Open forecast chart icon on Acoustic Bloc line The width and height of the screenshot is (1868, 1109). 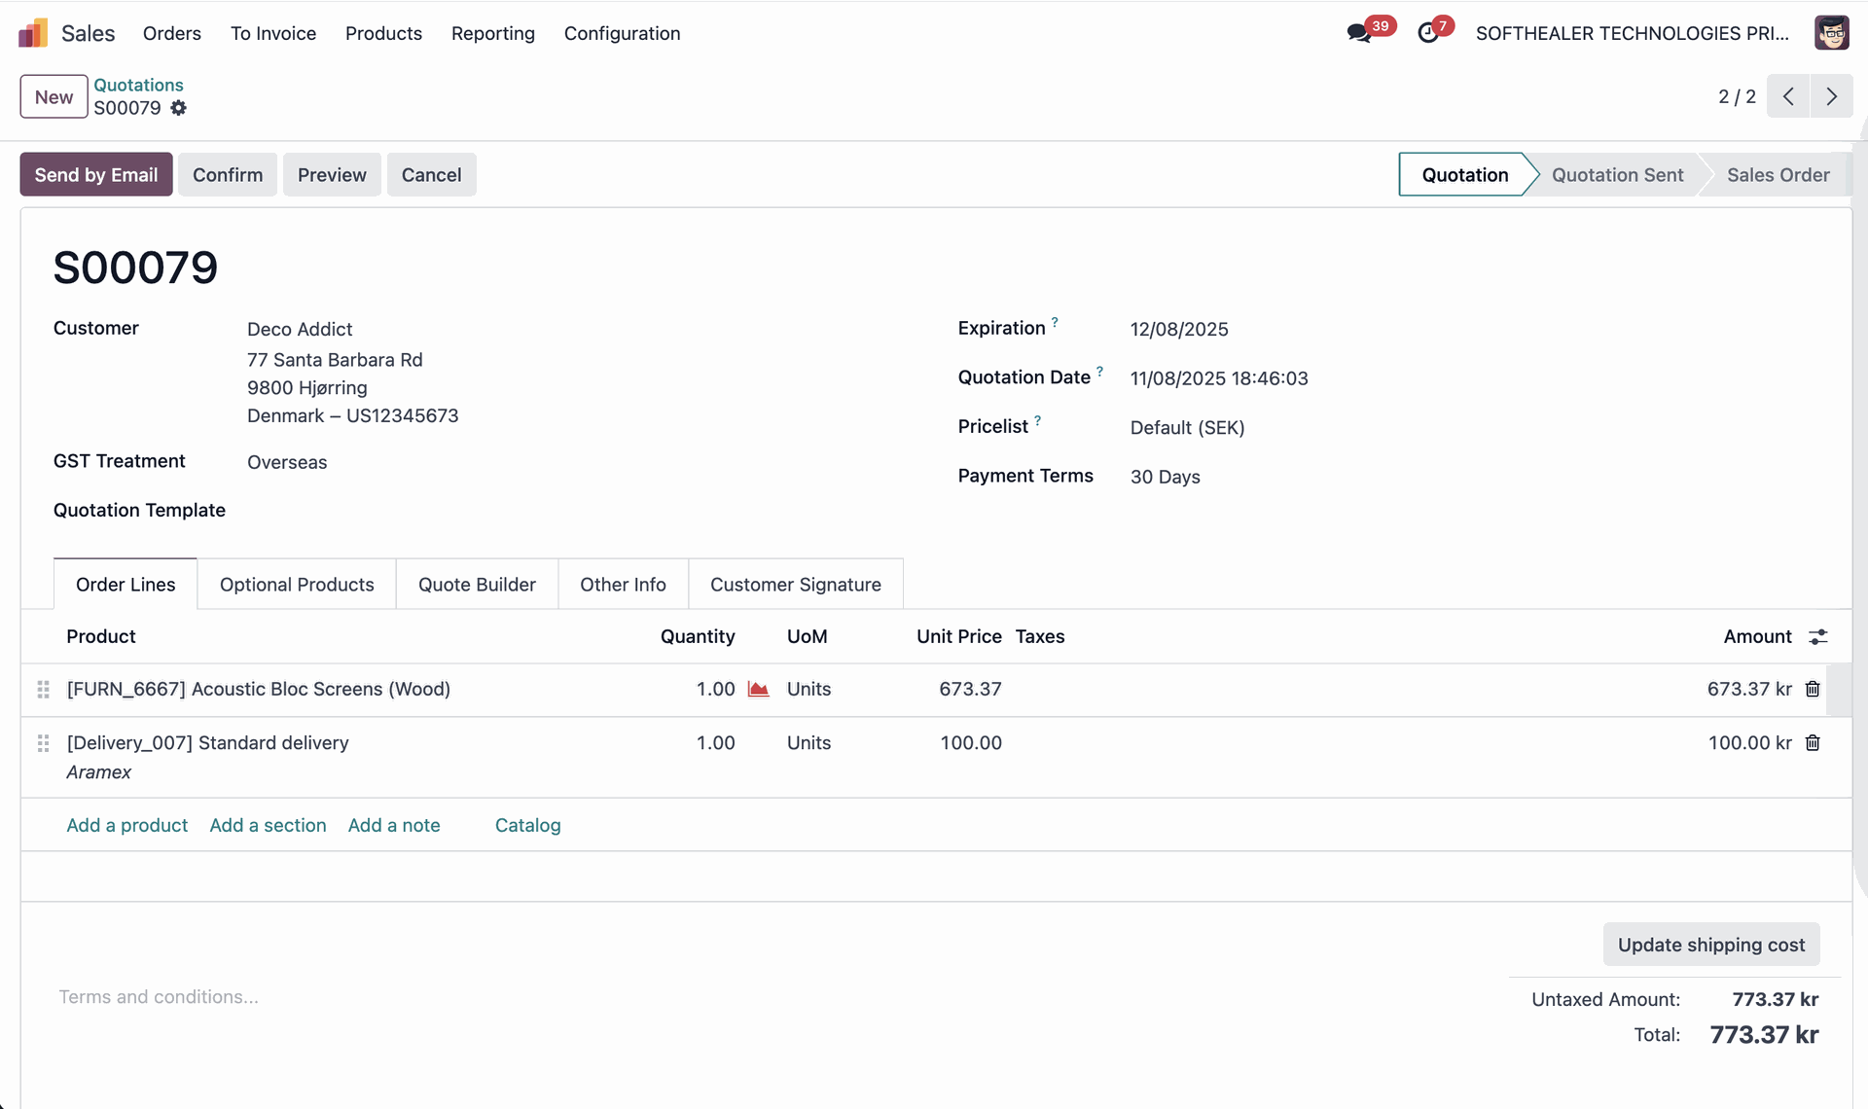[758, 690]
